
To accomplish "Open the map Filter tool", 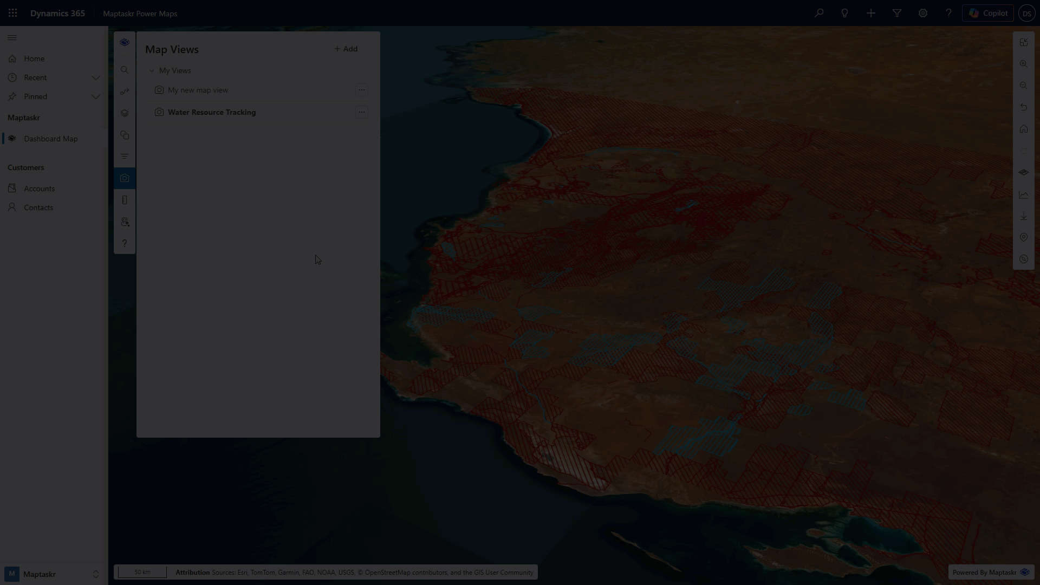I will pyautogui.click(x=125, y=156).
